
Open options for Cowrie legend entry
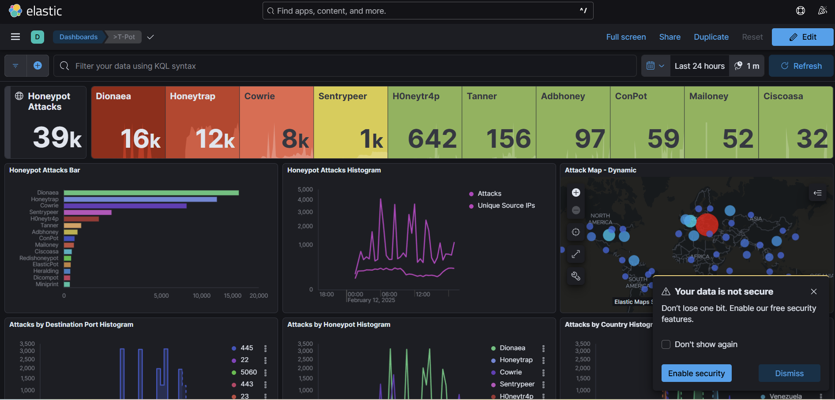pyautogui.click(x=543, y=372)
